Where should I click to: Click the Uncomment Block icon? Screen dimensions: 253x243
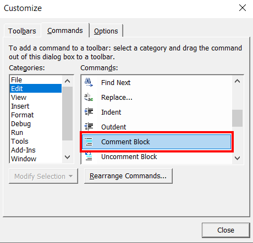coord(89,156)
